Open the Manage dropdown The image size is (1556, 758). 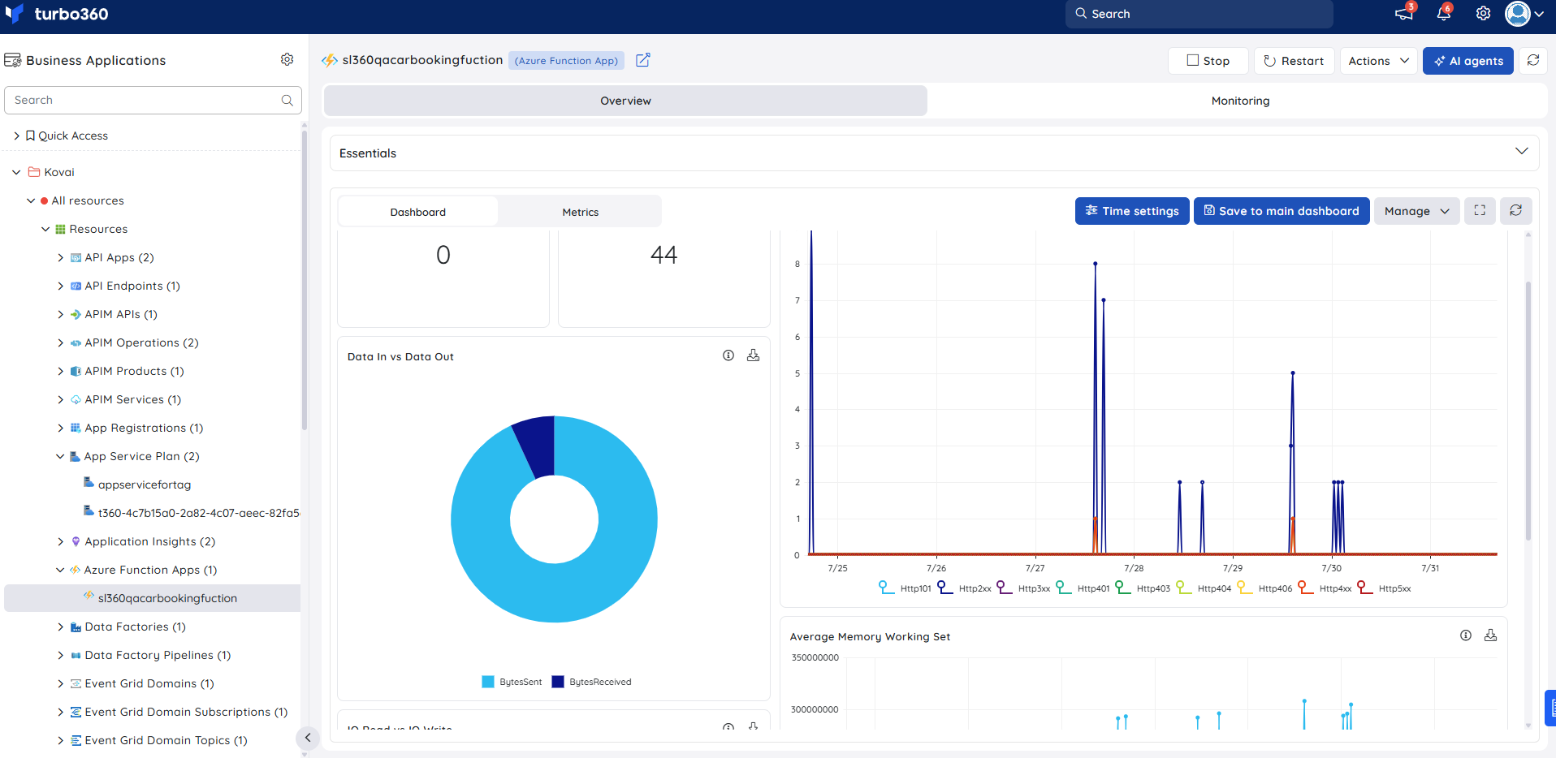pyautogui.click(x=1416, y=211)
